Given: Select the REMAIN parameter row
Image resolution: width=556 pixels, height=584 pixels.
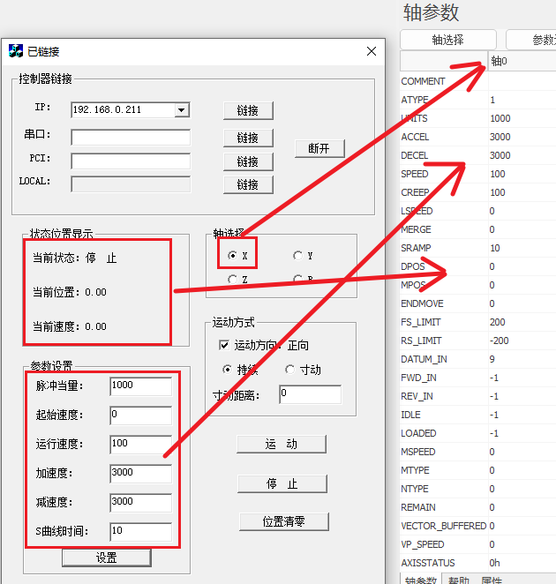Looking at the screenshot, I should point(478,507).
